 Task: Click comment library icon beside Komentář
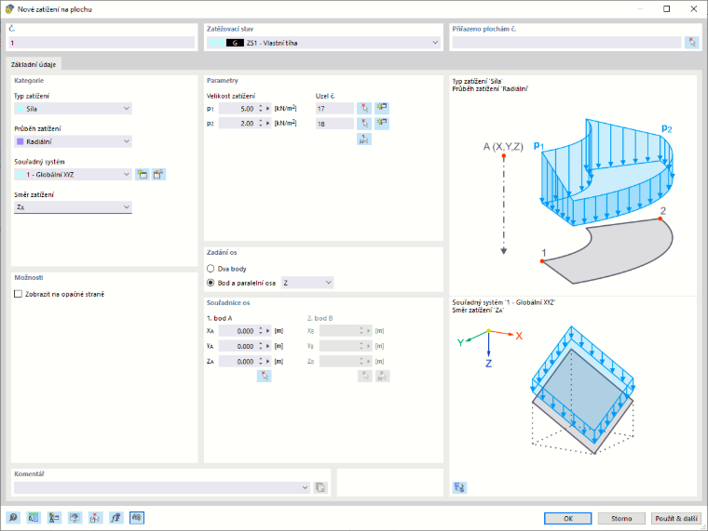(x=320, y=487)
